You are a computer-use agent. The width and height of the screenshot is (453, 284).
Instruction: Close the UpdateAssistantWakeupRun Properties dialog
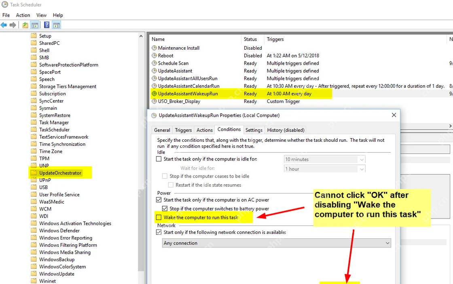point(394,115)
